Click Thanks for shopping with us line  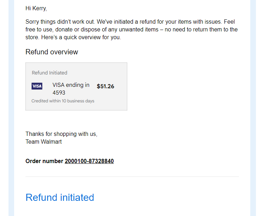click(62, 134)
